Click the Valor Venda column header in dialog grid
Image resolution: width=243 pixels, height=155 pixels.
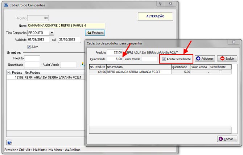tap(200, 67)
